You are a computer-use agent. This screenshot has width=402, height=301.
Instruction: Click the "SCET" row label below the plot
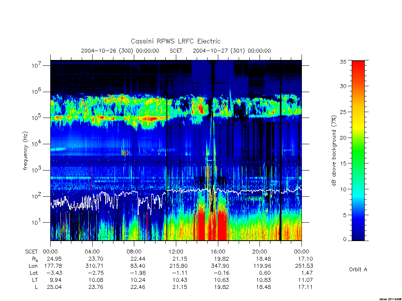coord(31,252)
